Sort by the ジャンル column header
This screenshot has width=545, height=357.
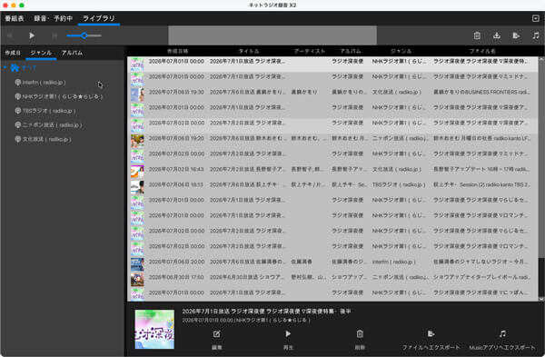[x=401, y=51]
